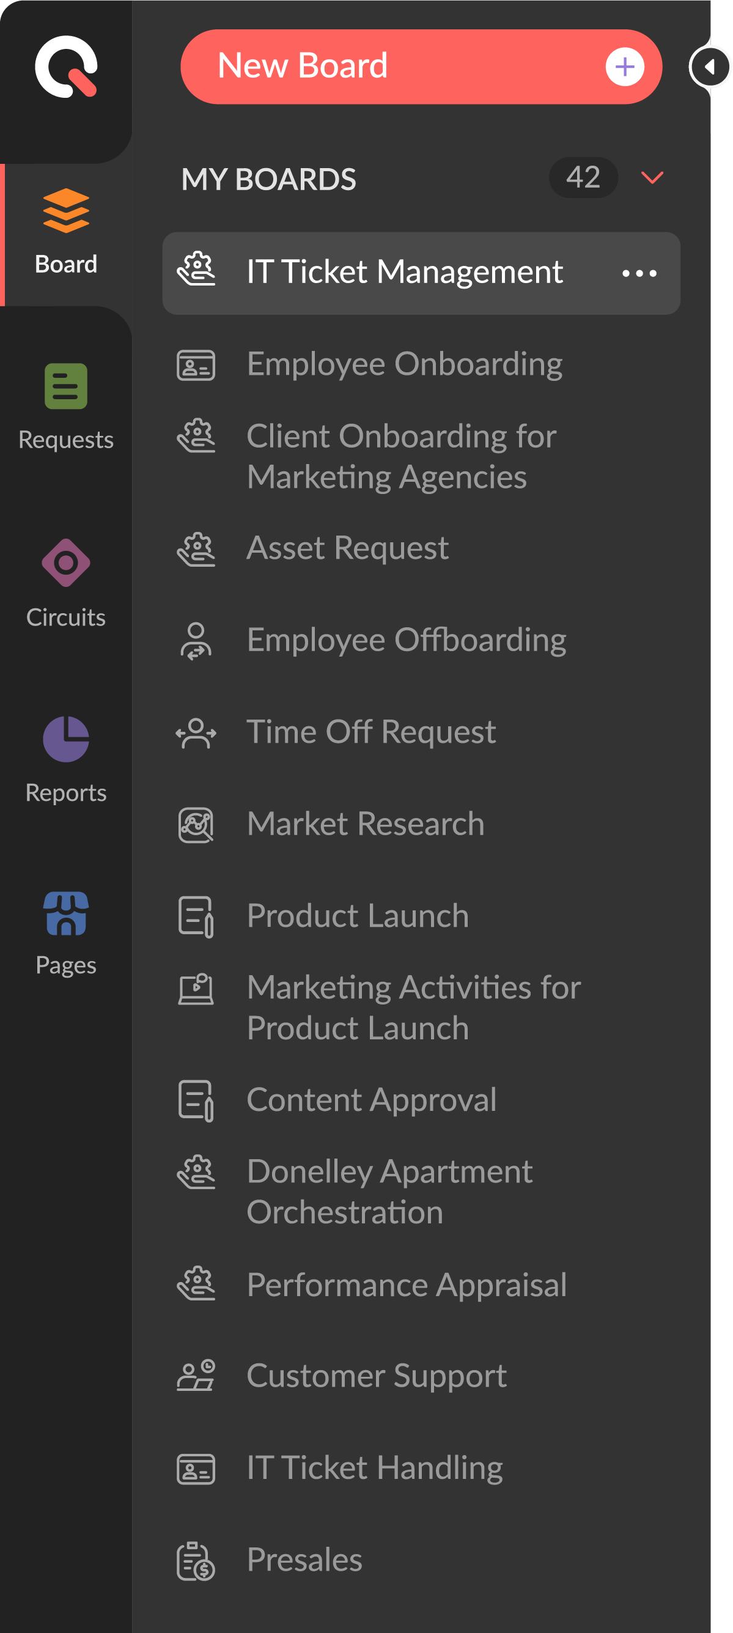Open the Reports pie chart icon
The height and width of the screenshot is (1633, 733).
coord(66,739)
